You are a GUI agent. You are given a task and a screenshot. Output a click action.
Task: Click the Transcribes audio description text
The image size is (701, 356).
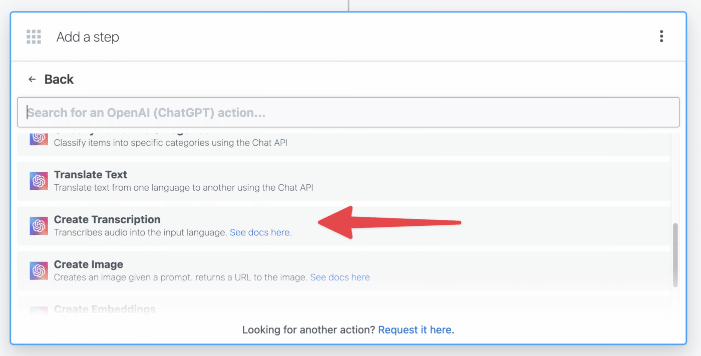(x=141, y=232)
